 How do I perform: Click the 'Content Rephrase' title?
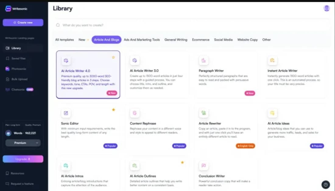[x=143, y=123]
